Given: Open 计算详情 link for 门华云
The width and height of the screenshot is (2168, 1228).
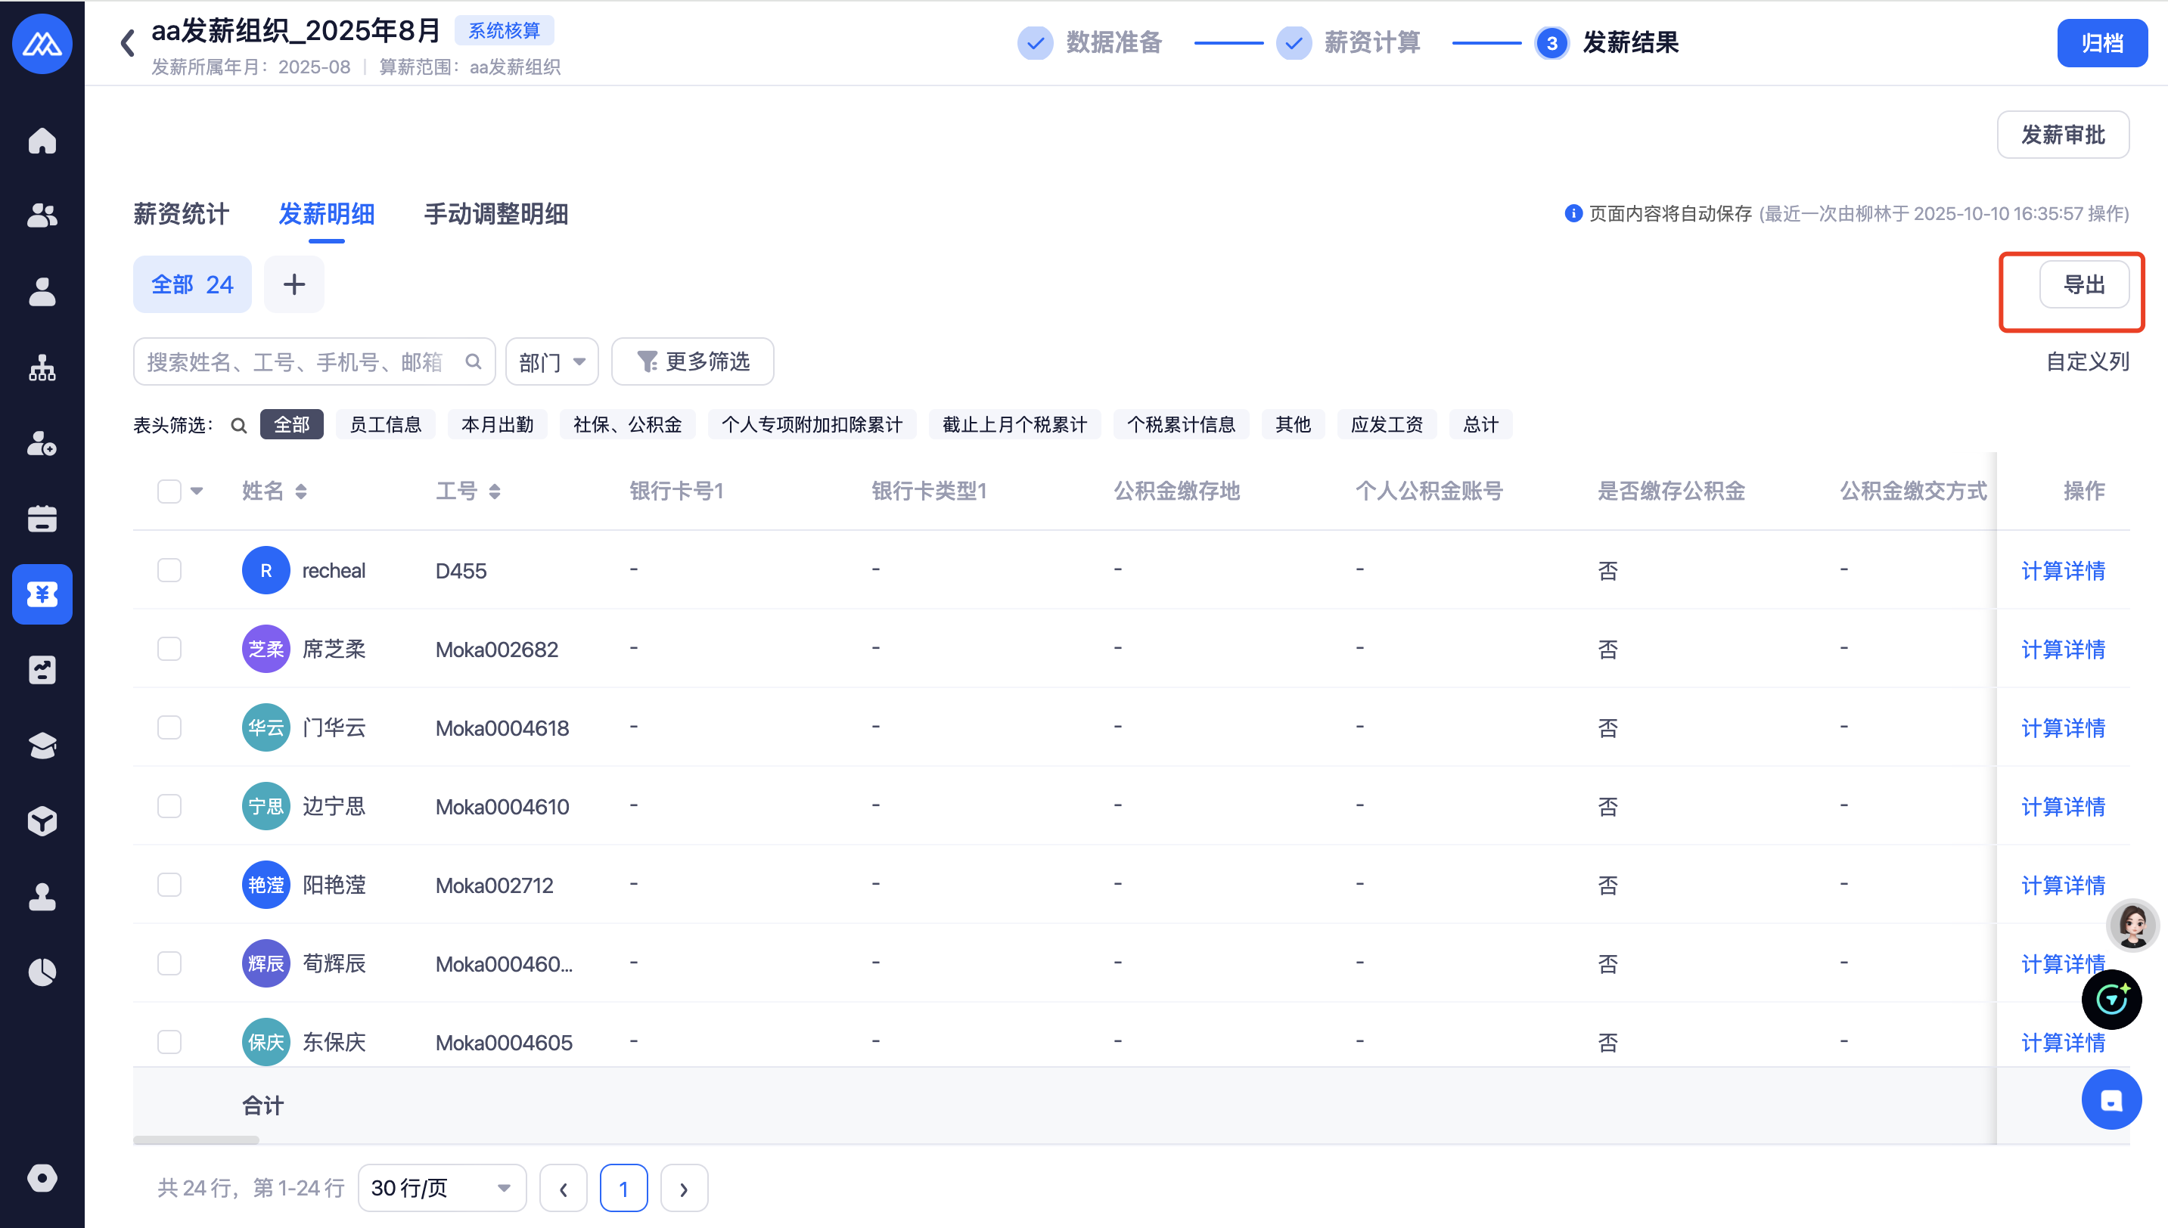Looking at the screenshot, I should [2063, 728].
